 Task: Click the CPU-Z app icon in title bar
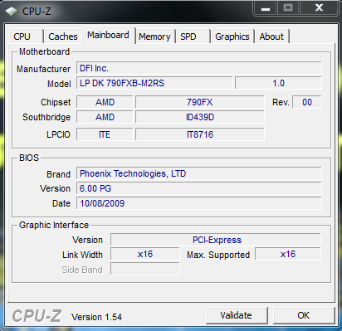point(12,12)
